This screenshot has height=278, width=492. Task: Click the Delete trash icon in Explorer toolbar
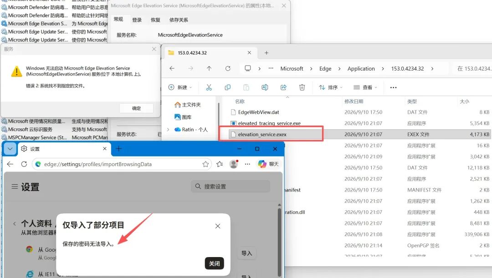tap(302, 87)
